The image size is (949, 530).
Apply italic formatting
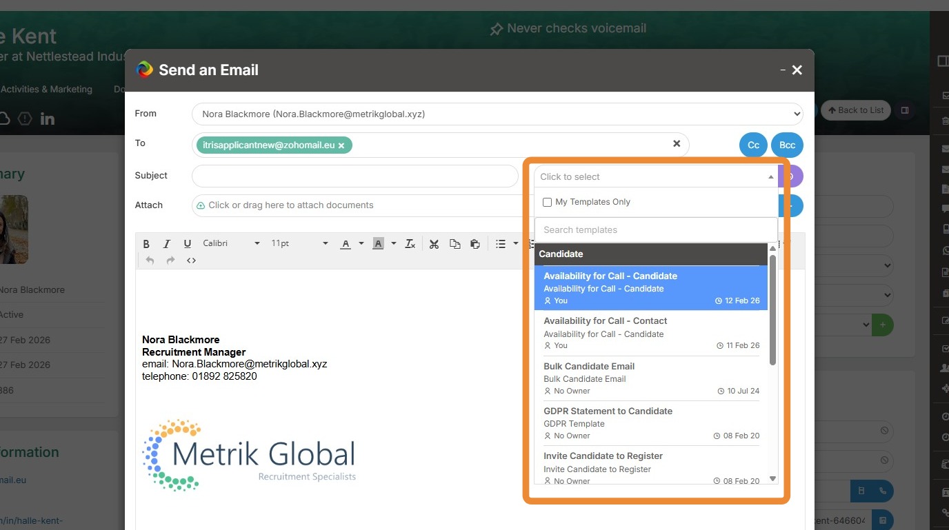tap(166, 244)
